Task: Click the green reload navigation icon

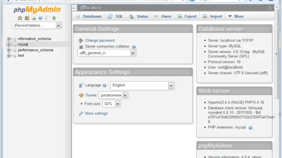Action: (54, 18)
